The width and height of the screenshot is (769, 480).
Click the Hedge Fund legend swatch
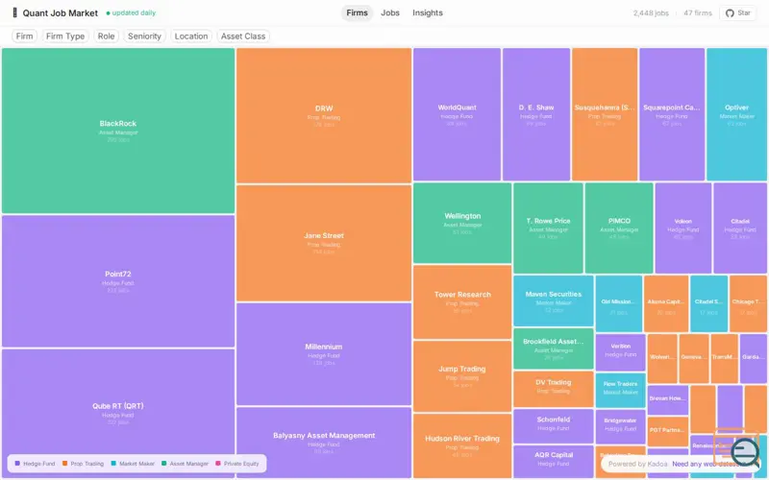[x=17, y=464]
